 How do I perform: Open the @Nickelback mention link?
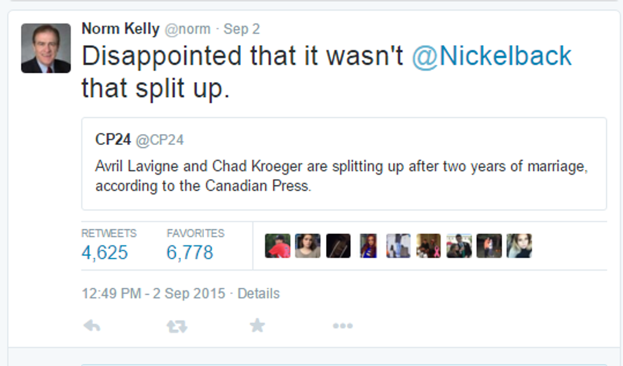[491, 56]
